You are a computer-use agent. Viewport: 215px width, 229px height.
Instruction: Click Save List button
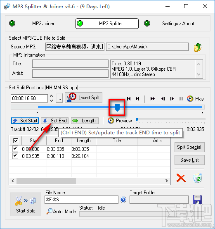[x=189, y=160]
